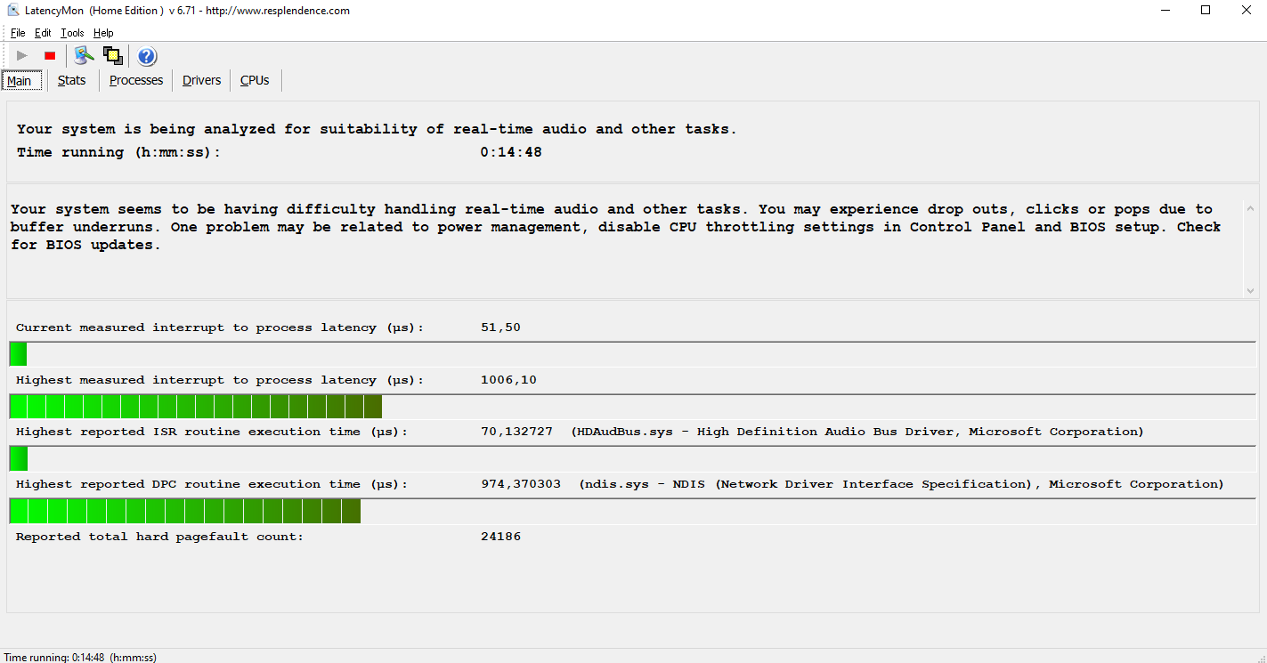Open the Help menu
The image size is (1267, 663).
click(103, 33)
